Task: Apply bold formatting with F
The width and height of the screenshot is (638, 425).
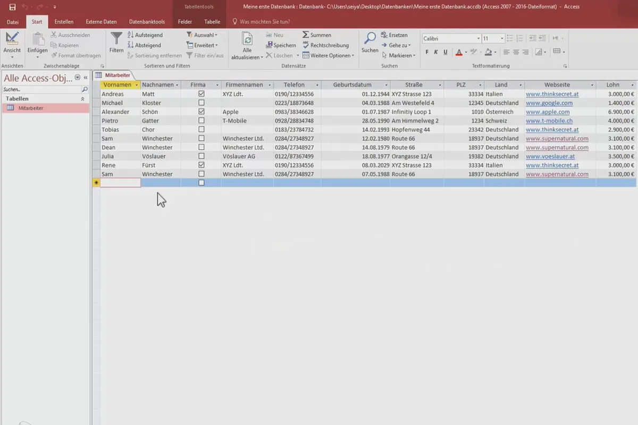Action: pyautogui.click(x=427, y=52)
